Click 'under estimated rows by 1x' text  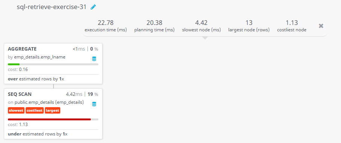tap(38, 134)
